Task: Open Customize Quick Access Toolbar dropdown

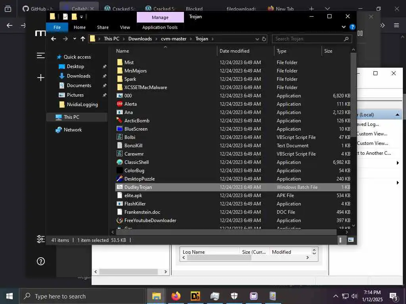Action: point(81,17)
